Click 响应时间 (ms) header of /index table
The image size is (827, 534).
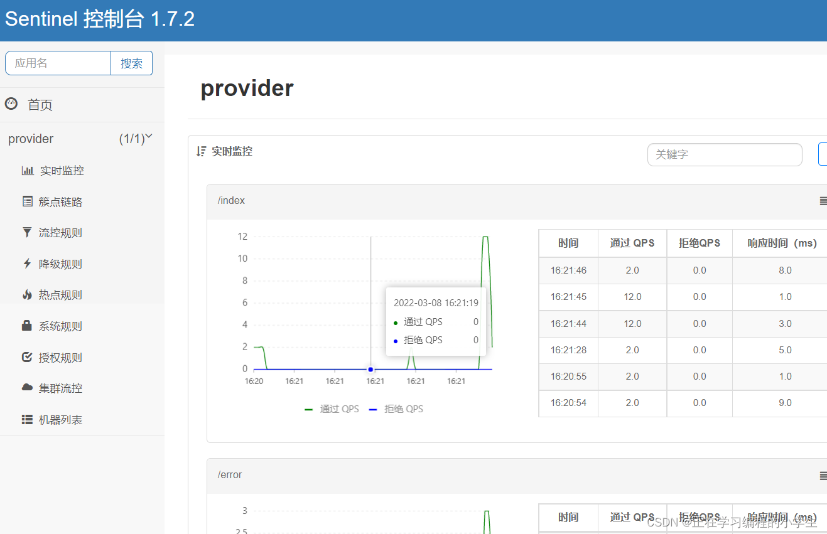point(782,243)
